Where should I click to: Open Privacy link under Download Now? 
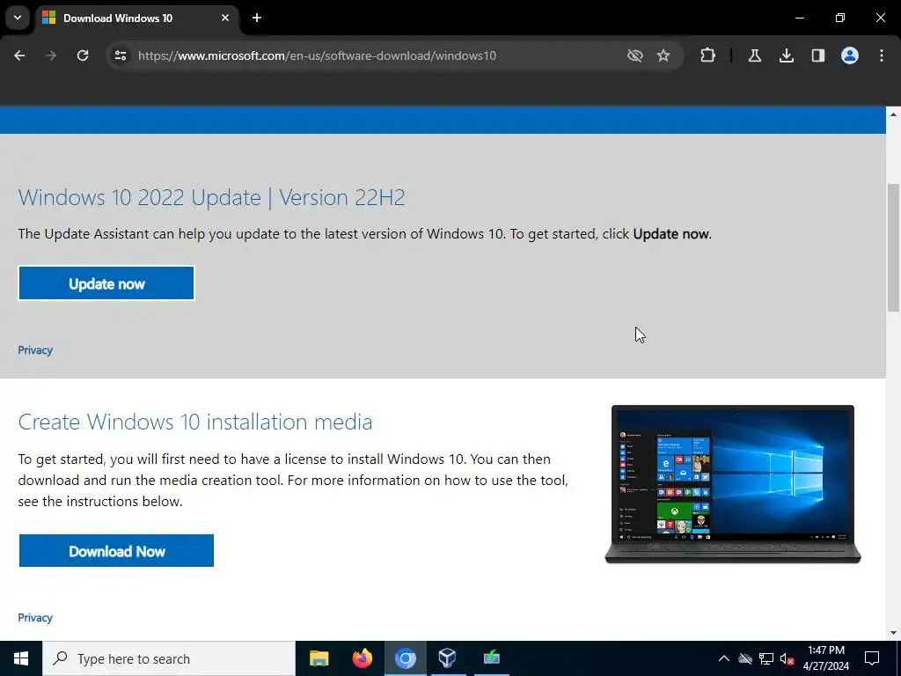pyautogui.click(x=35, y=617)
